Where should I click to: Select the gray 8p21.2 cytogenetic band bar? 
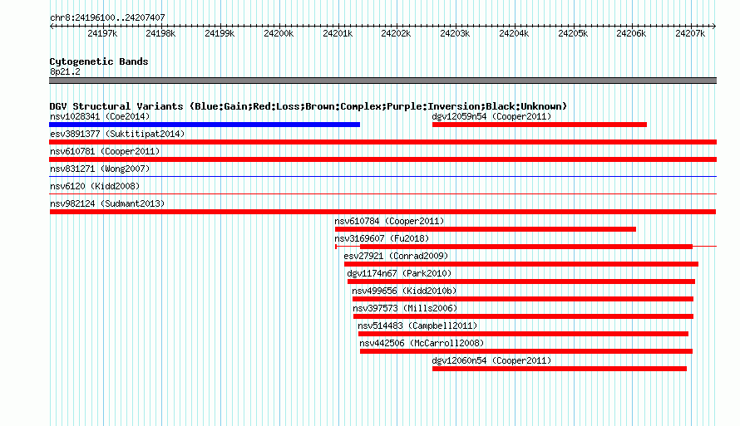click(382, 81)
